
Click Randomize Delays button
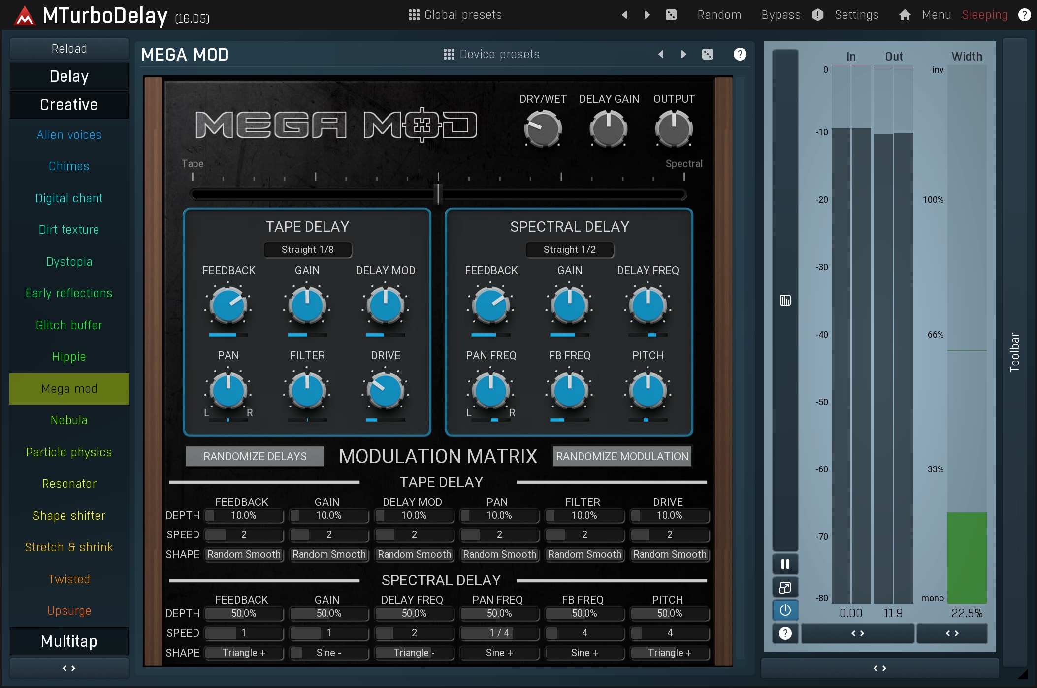[x=255, y=456]
